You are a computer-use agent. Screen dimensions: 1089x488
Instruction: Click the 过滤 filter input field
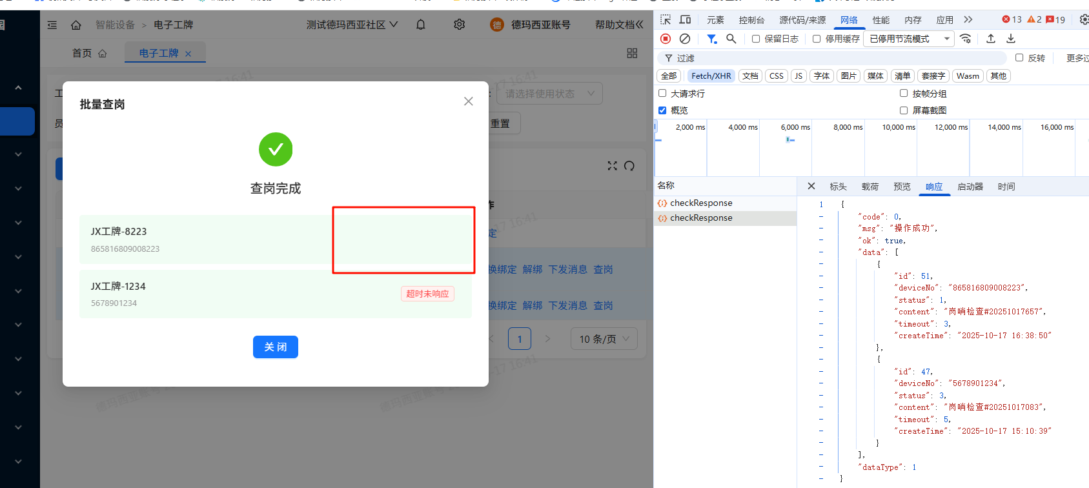tap(833, 58)
